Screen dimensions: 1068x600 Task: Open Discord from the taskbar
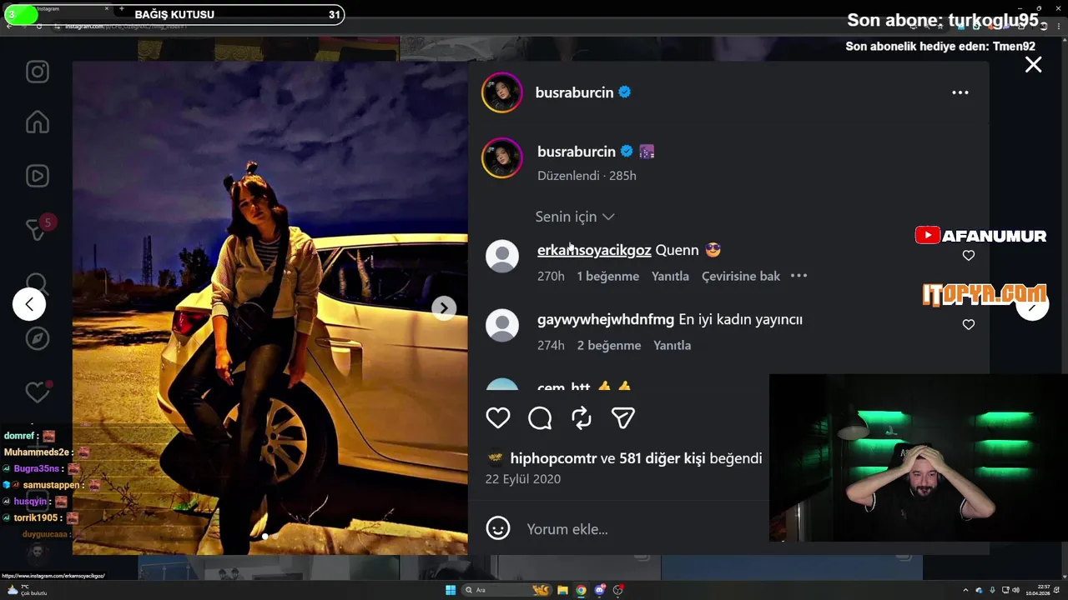[600, 590]
